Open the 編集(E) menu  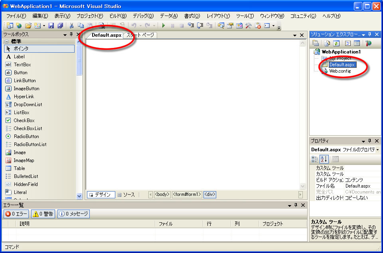[x=40, y=16]
